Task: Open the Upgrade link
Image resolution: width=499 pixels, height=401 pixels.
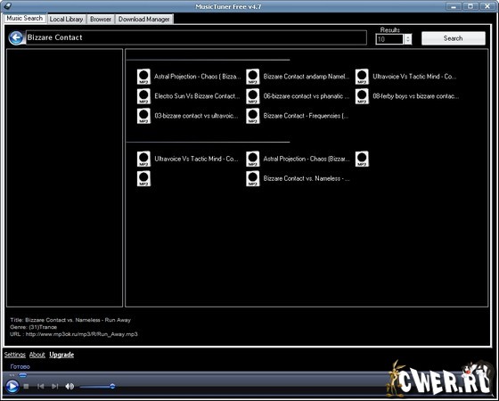Action: tap(61, 355)
